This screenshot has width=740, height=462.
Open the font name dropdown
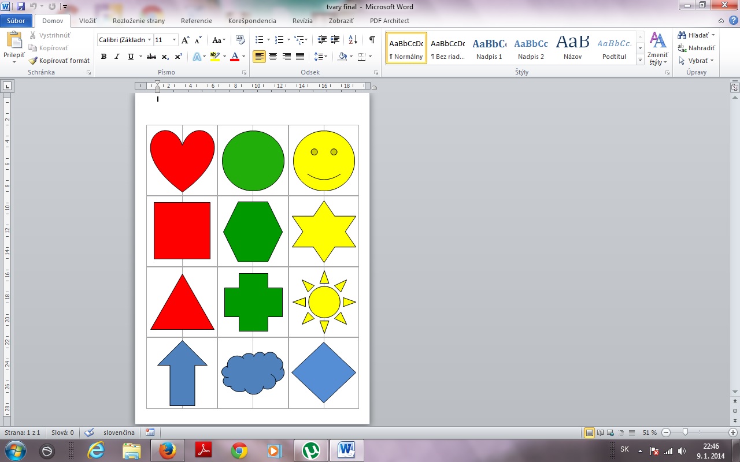click(x=149, y=40)
